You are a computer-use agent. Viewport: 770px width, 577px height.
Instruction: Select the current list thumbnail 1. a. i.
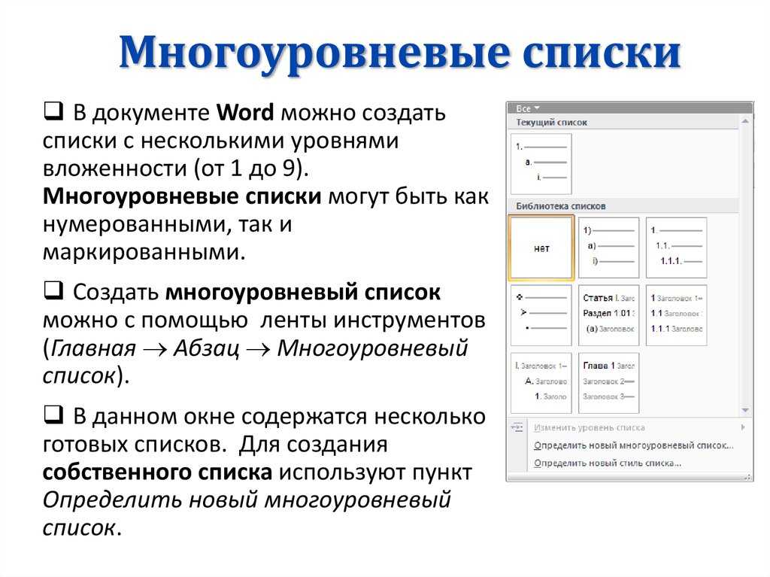pos(541,164)
